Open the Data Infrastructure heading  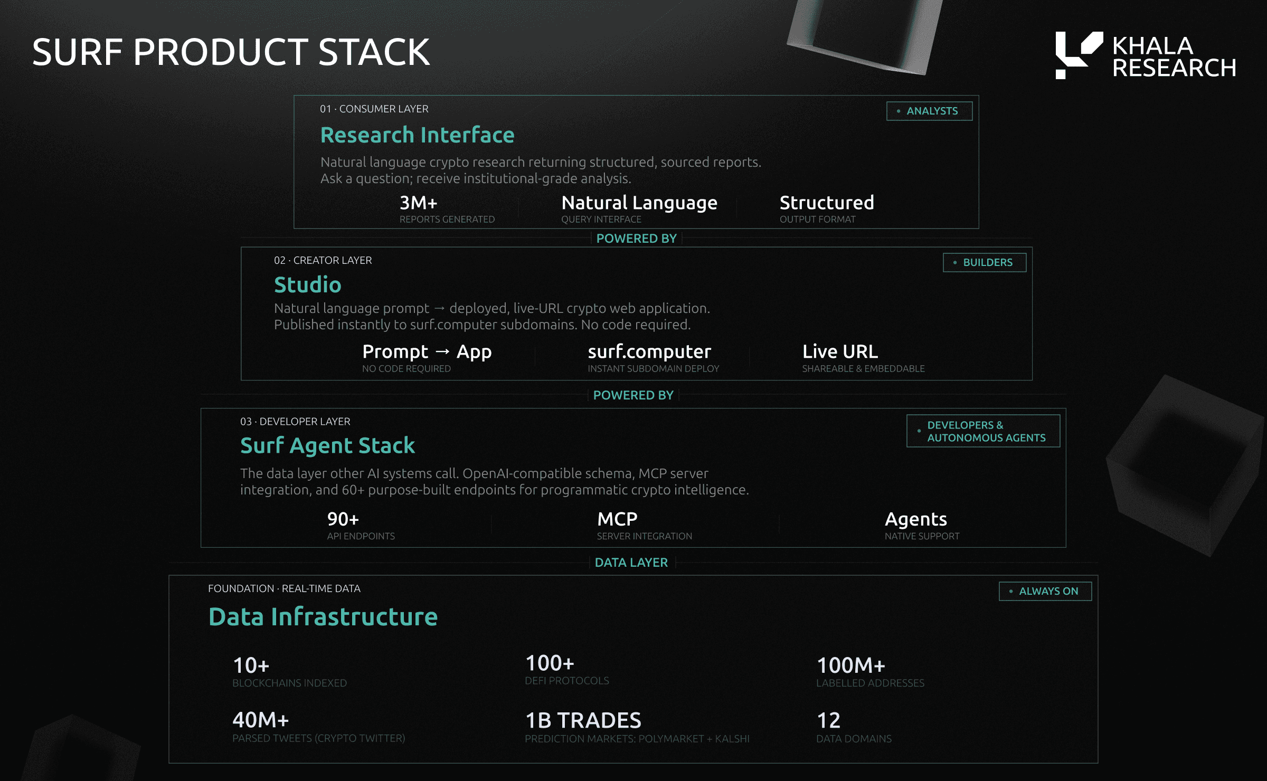coord(323,617)
